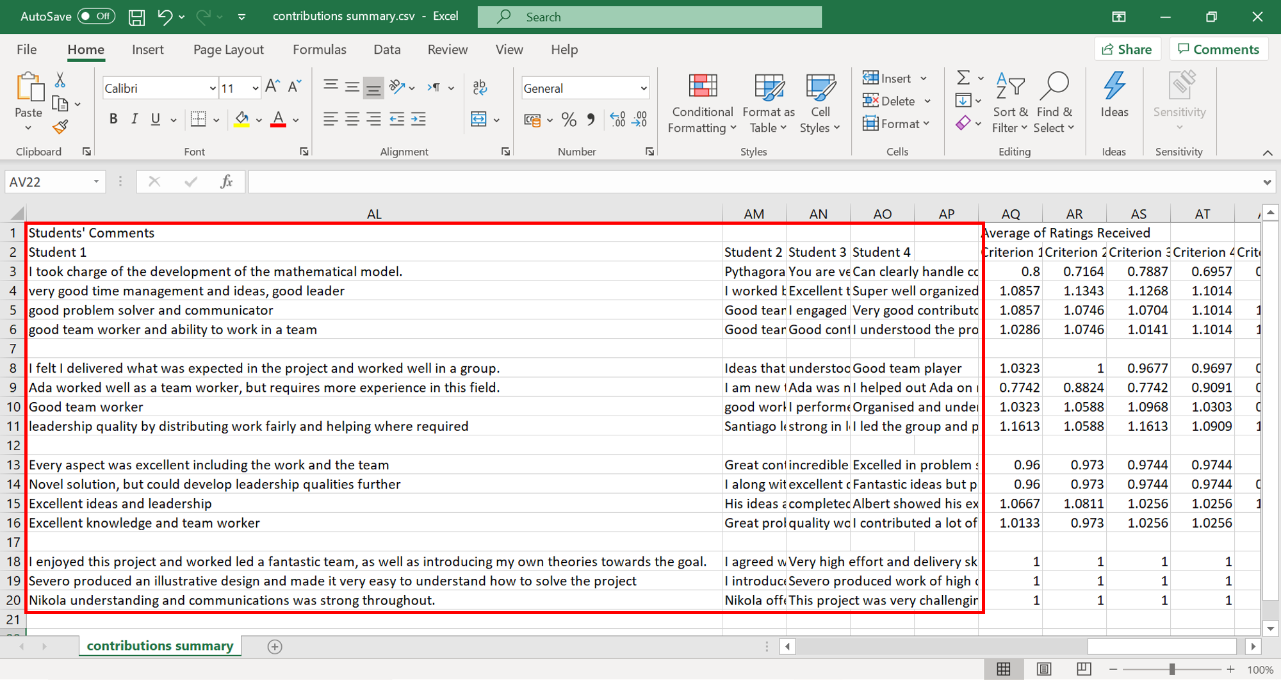Apply Percent Style format

click(569, 120)
